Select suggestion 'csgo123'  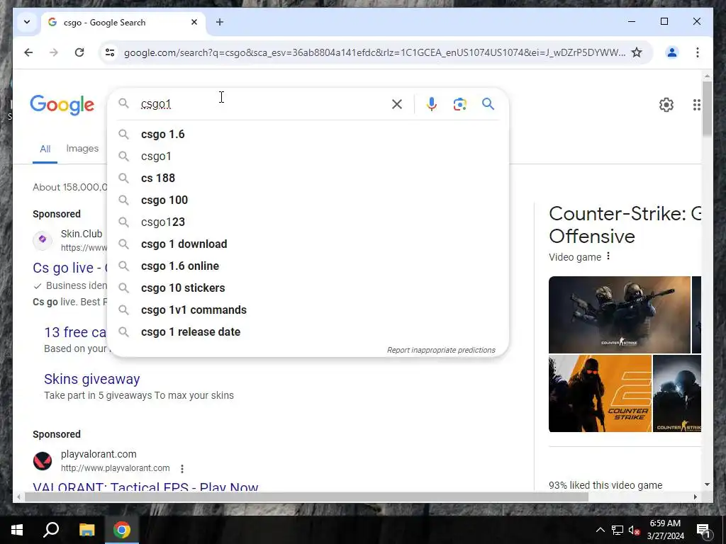[x=308, y=222]
